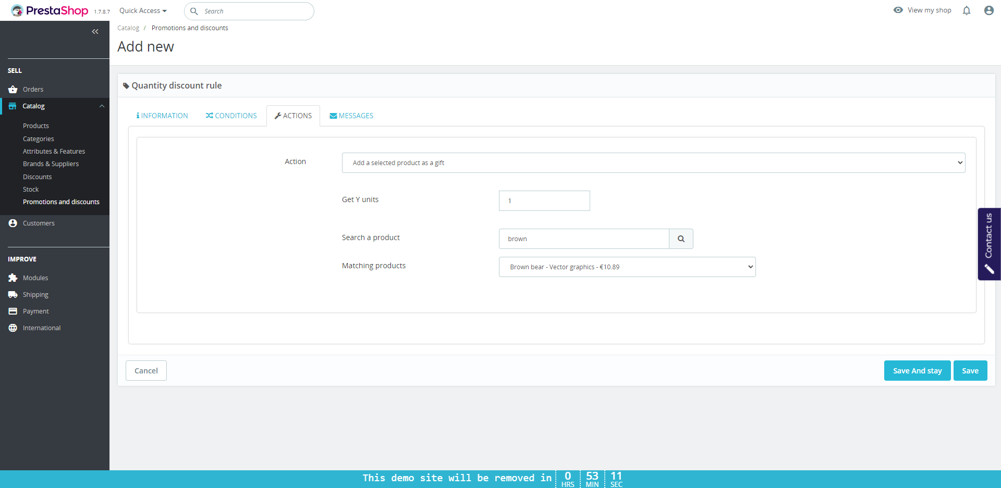Open Brands & Suppliers submenu item

(x=51, y=164)
